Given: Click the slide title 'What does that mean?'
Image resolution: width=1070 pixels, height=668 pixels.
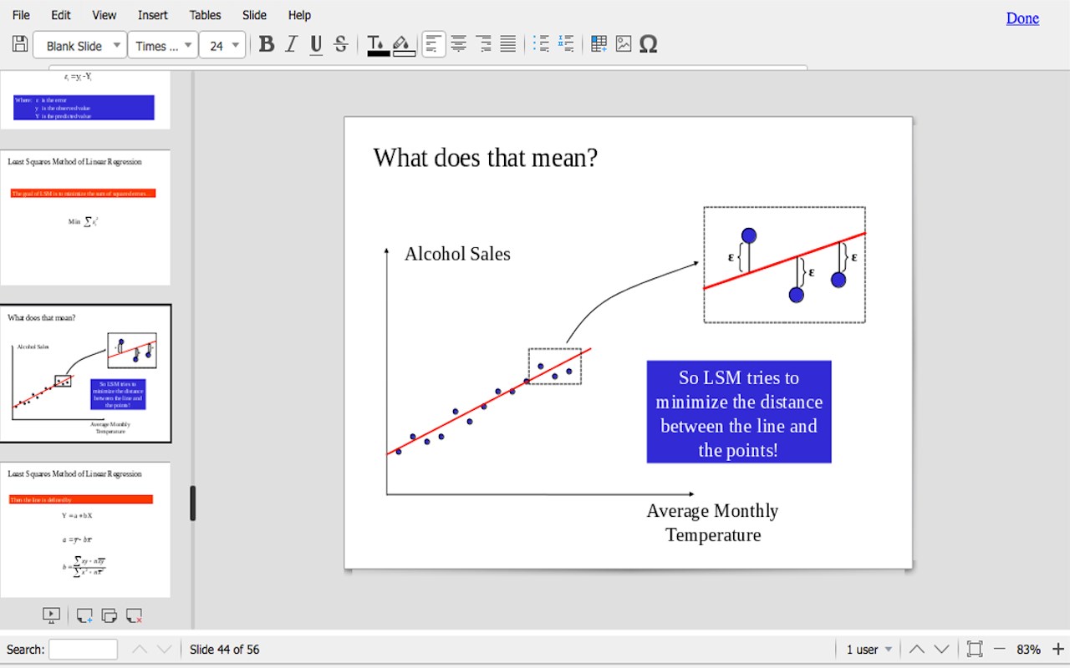Looking at the screenshot, I should 485,157.
